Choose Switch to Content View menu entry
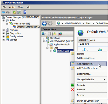 (89, 101)
